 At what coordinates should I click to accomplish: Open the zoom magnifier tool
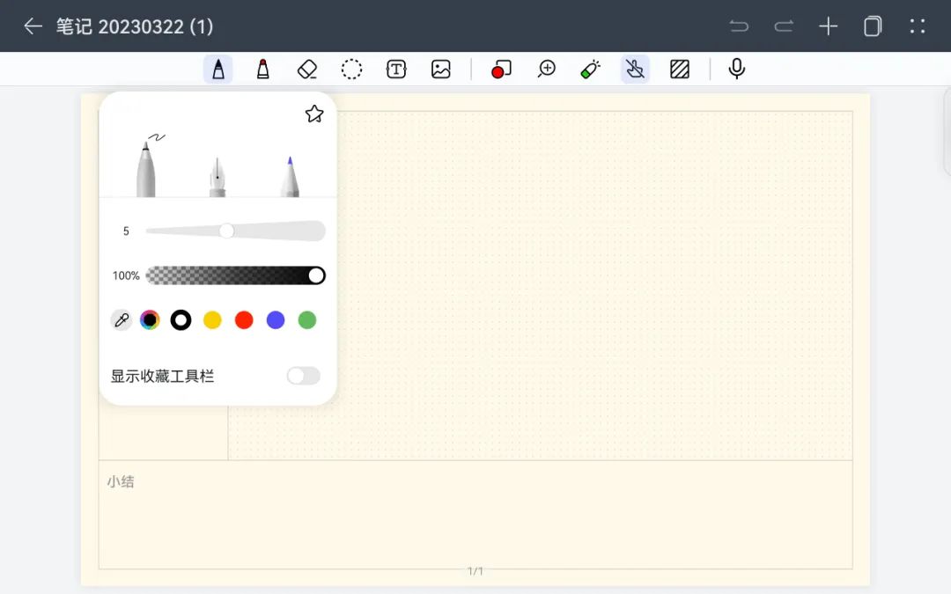point(547,70)
